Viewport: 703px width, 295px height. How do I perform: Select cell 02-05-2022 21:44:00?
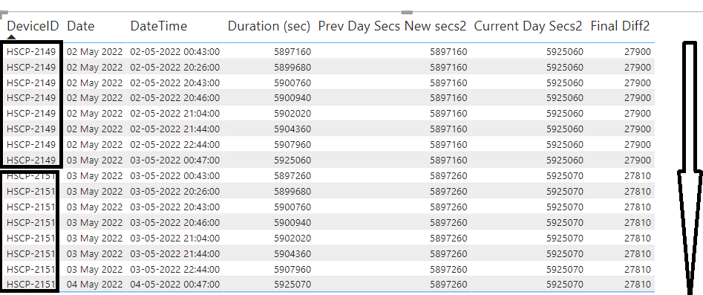point(175,129)
